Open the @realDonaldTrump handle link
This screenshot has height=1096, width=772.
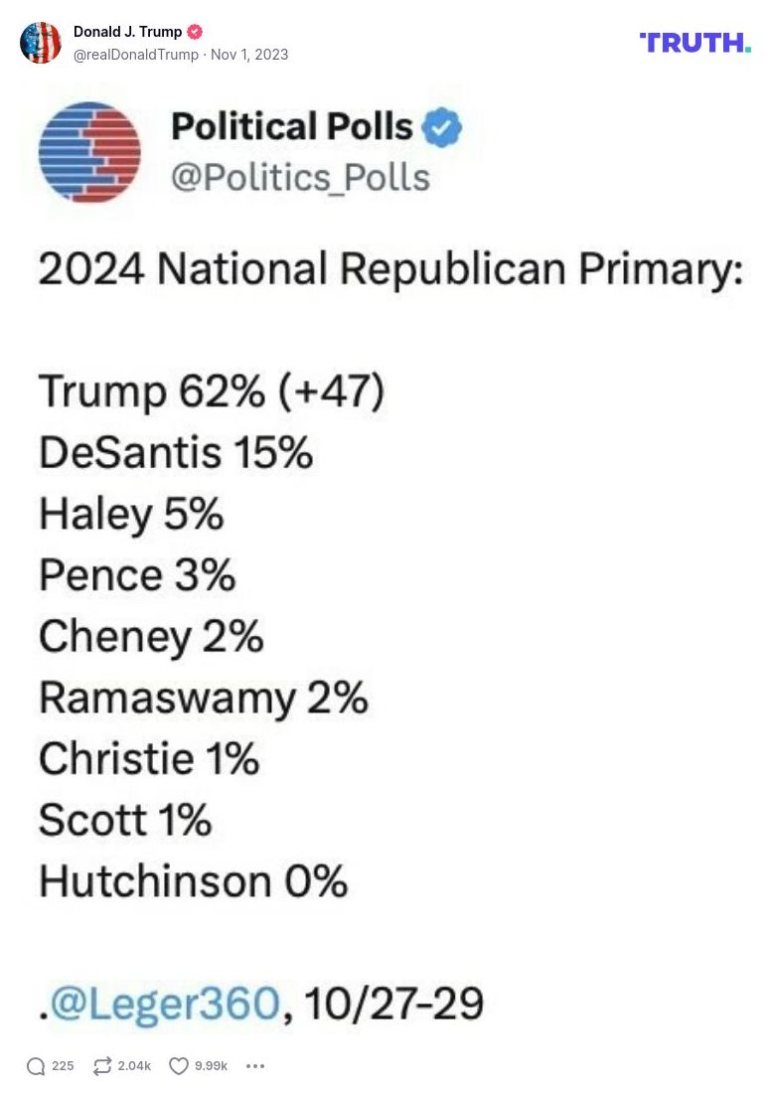(x=136, y=55)
